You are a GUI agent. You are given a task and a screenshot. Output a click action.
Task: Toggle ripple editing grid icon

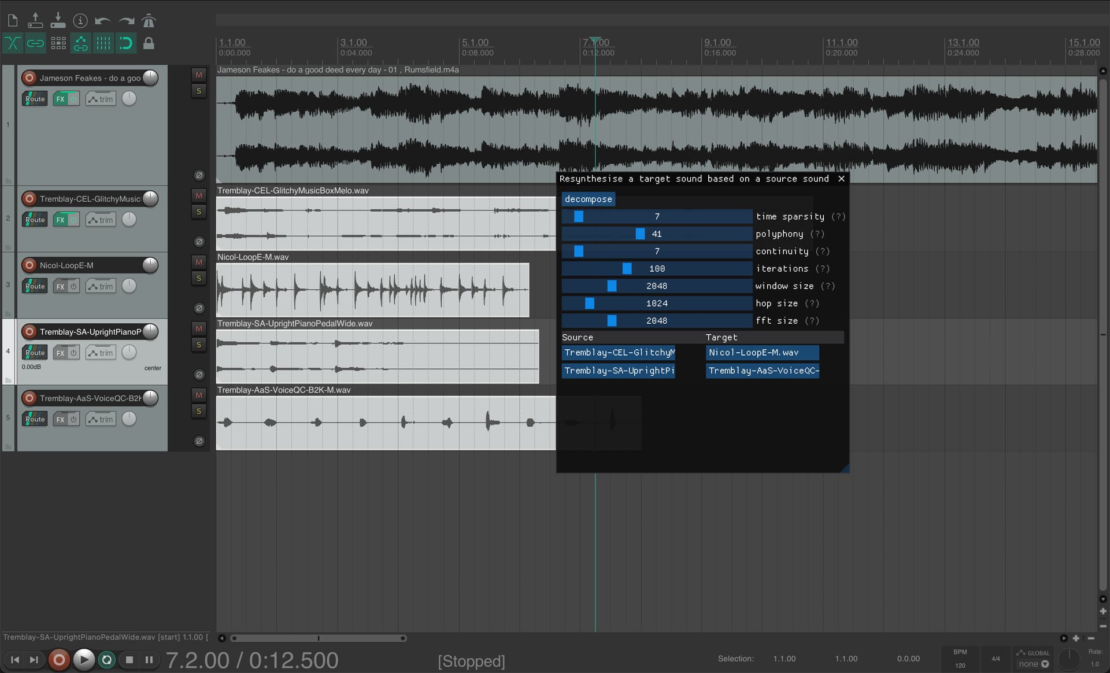coord(58,43)
